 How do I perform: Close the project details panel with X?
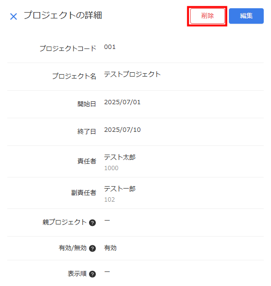pyautogui.click(x=14, y=16)
